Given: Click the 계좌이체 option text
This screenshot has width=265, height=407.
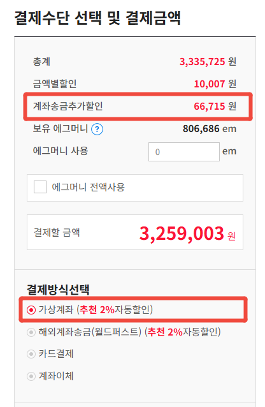Looking at the screenshot, I should [x=56, y=376].
